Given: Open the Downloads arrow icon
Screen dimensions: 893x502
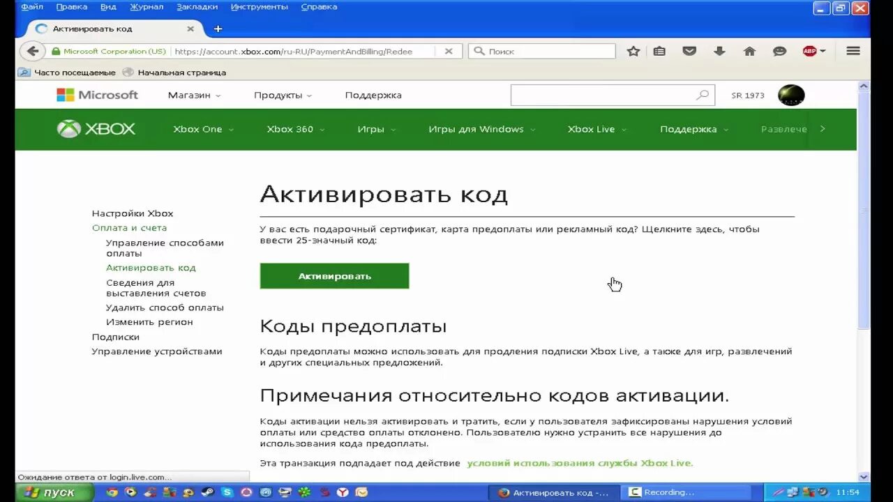Looking at the screenshot, I should 719,51.
